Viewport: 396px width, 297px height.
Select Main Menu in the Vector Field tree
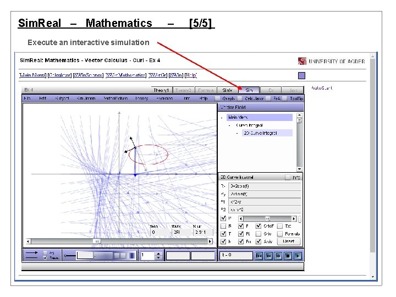point(260,118)
